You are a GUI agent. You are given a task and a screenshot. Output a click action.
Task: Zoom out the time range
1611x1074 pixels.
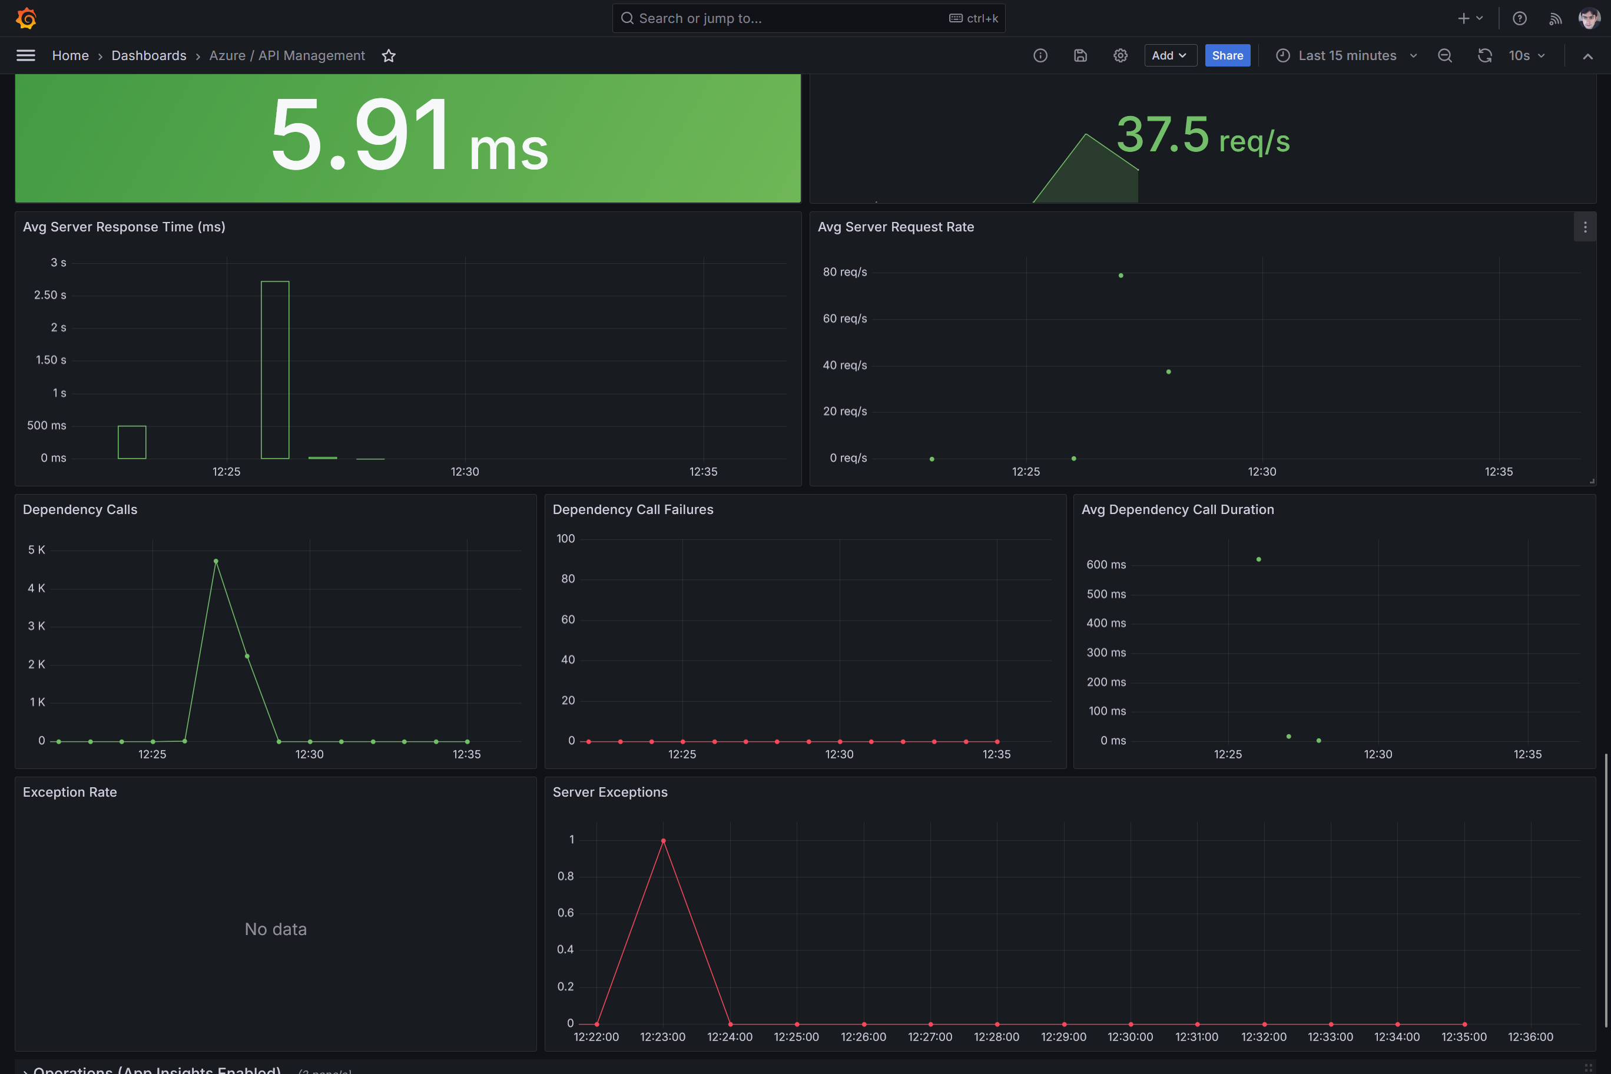click(1444, 55)
